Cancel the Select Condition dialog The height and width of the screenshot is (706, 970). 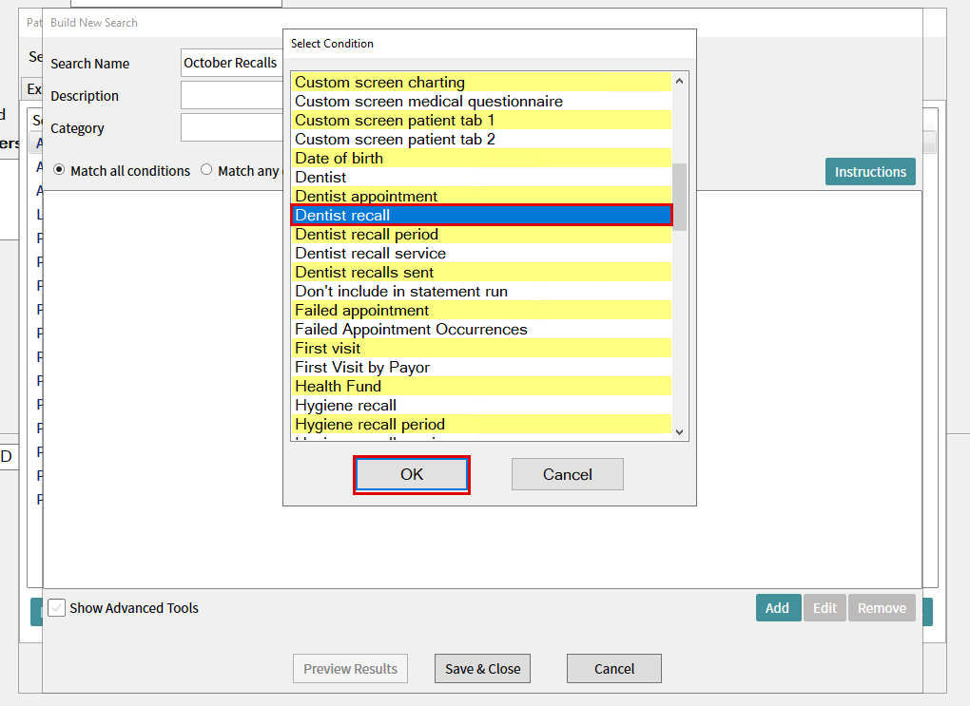click(568, 475)
